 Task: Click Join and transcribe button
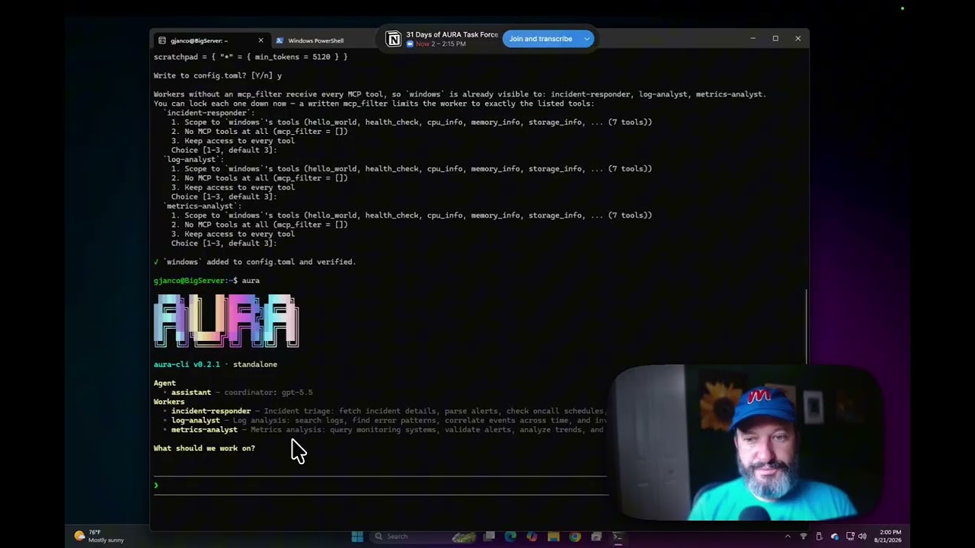click(541, 39)
